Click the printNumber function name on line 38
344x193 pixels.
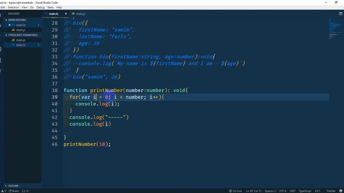tap(106, 91)
